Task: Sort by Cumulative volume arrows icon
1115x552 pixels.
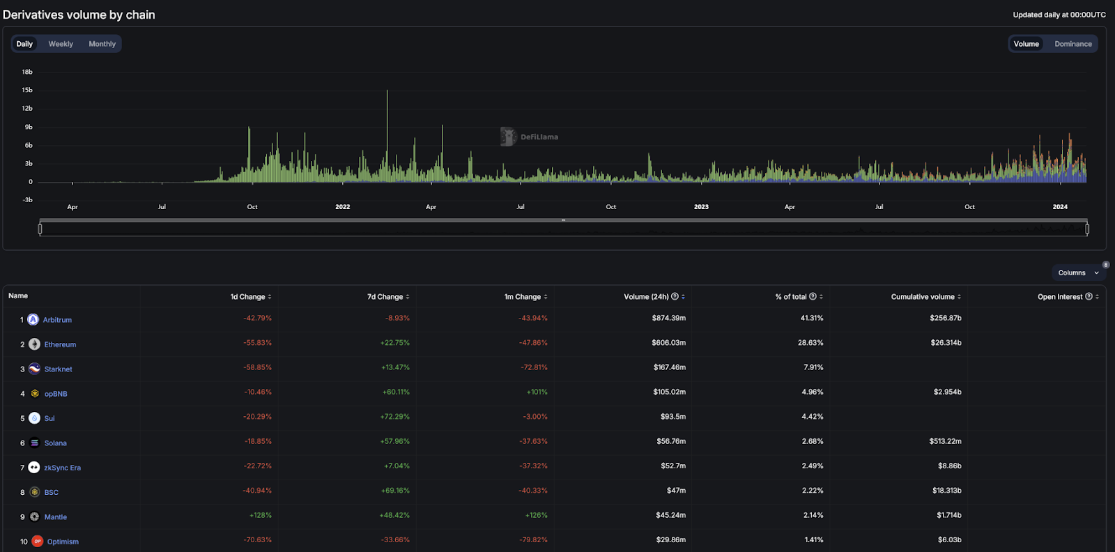Action: (x=959, y=297)
